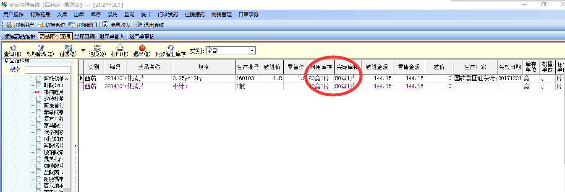565x192 pixels.
Task: Open the 出库 menu
Action: [79, 14]
